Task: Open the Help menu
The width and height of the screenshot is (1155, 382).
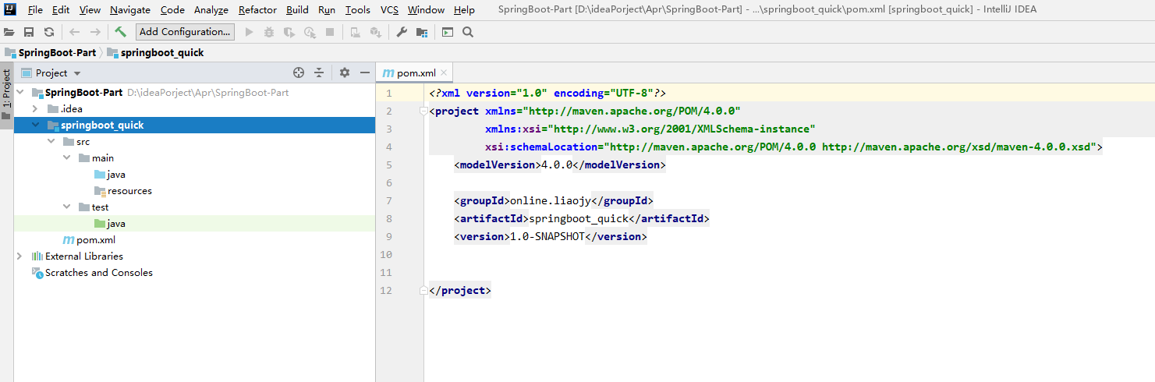Action: point(464,10)
